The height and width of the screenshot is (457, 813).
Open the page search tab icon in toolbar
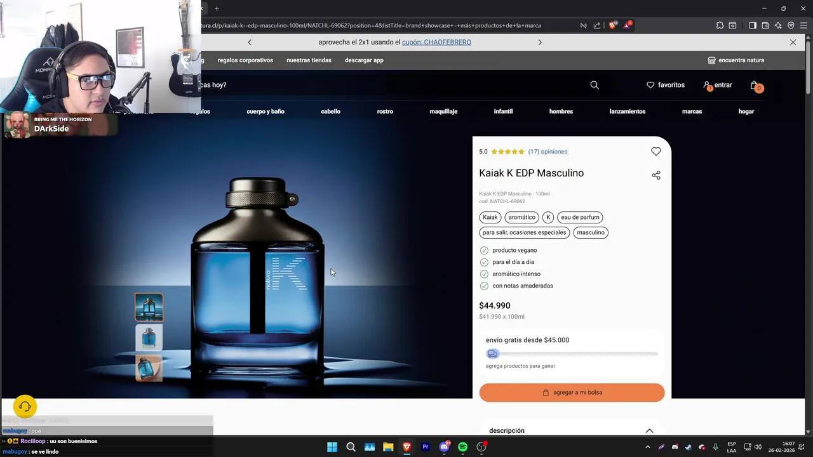coord(732,25)
